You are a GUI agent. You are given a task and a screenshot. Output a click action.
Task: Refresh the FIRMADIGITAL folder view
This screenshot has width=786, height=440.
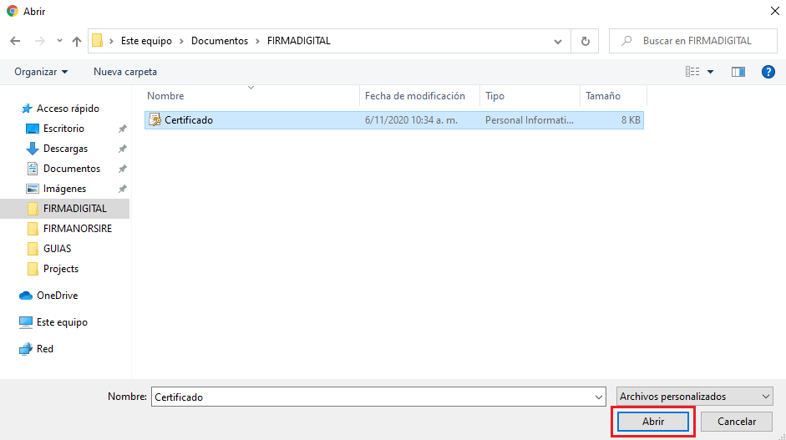[x=585, y=41]
